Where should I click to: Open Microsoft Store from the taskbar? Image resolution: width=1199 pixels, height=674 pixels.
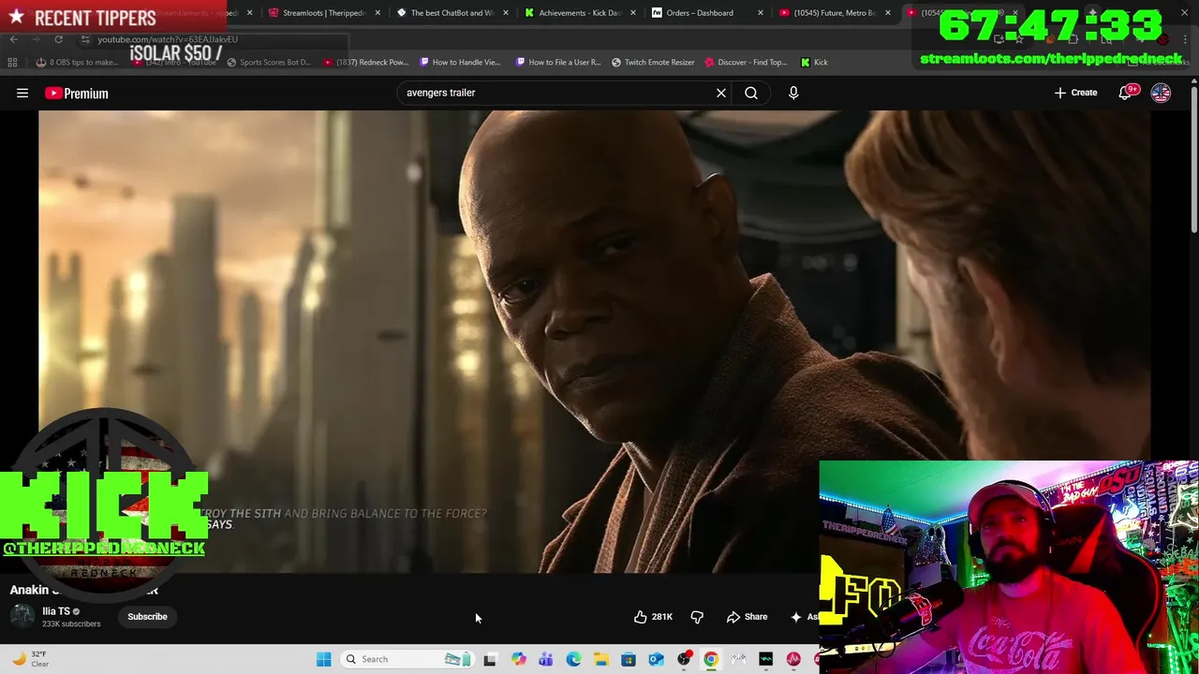click(x=629, y=659)
